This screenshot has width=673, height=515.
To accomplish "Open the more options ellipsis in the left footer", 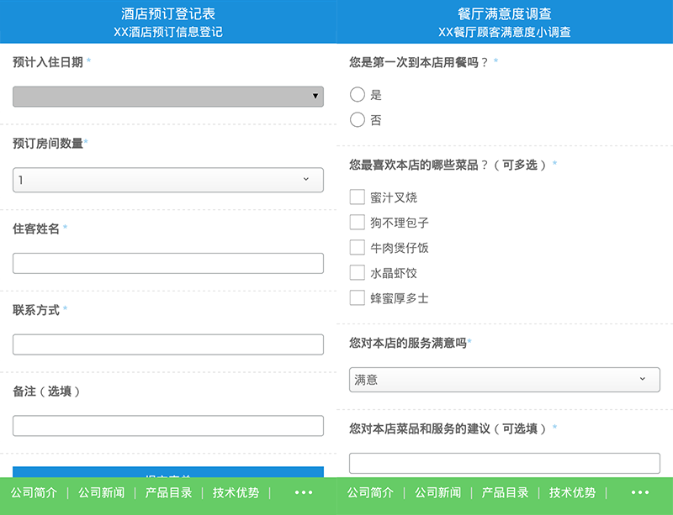I will 304,493.
